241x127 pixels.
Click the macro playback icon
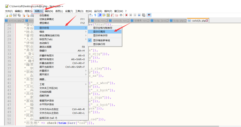[x=135, y=15]
